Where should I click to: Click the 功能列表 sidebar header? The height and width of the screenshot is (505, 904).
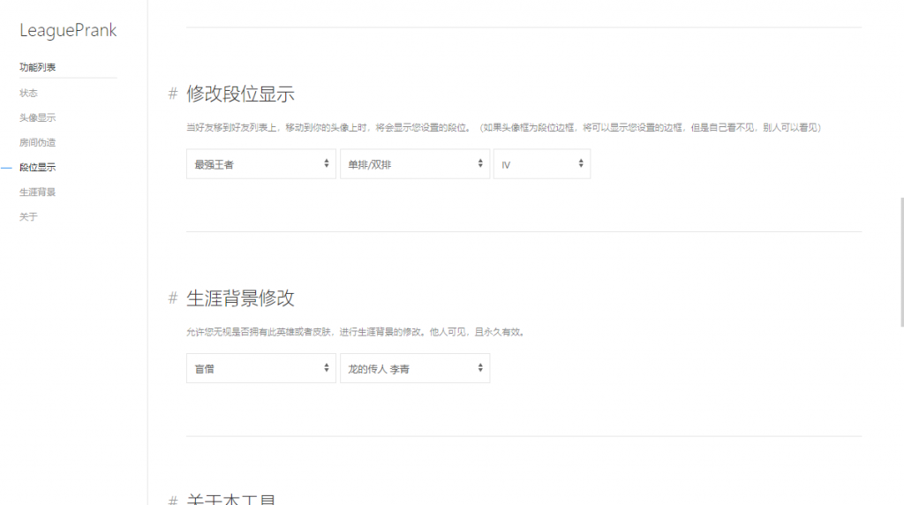coord(38,67)
